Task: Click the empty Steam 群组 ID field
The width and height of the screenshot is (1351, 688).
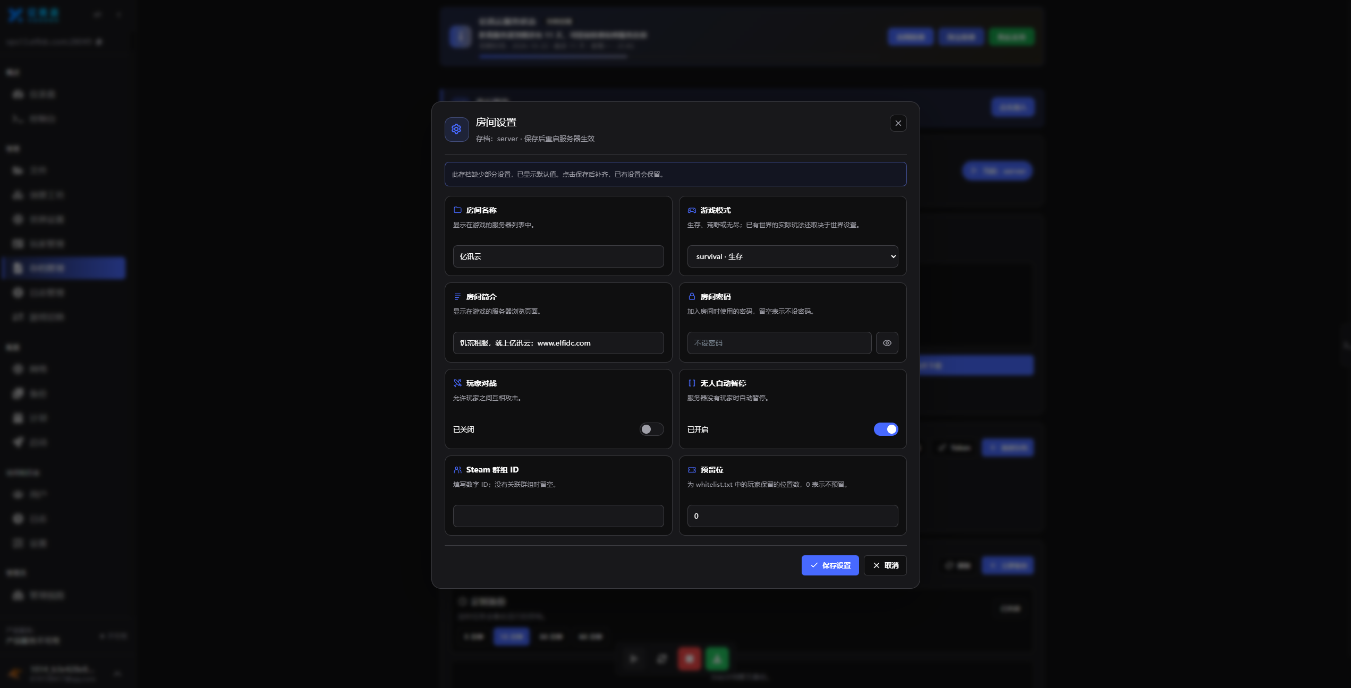Action: (558, 516)
